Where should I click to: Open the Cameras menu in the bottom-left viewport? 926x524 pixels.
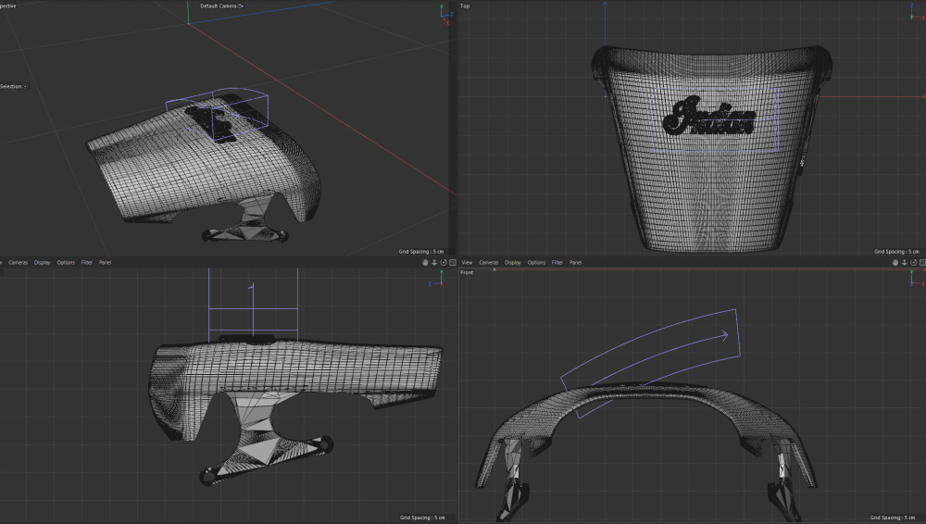coord(18,263)
